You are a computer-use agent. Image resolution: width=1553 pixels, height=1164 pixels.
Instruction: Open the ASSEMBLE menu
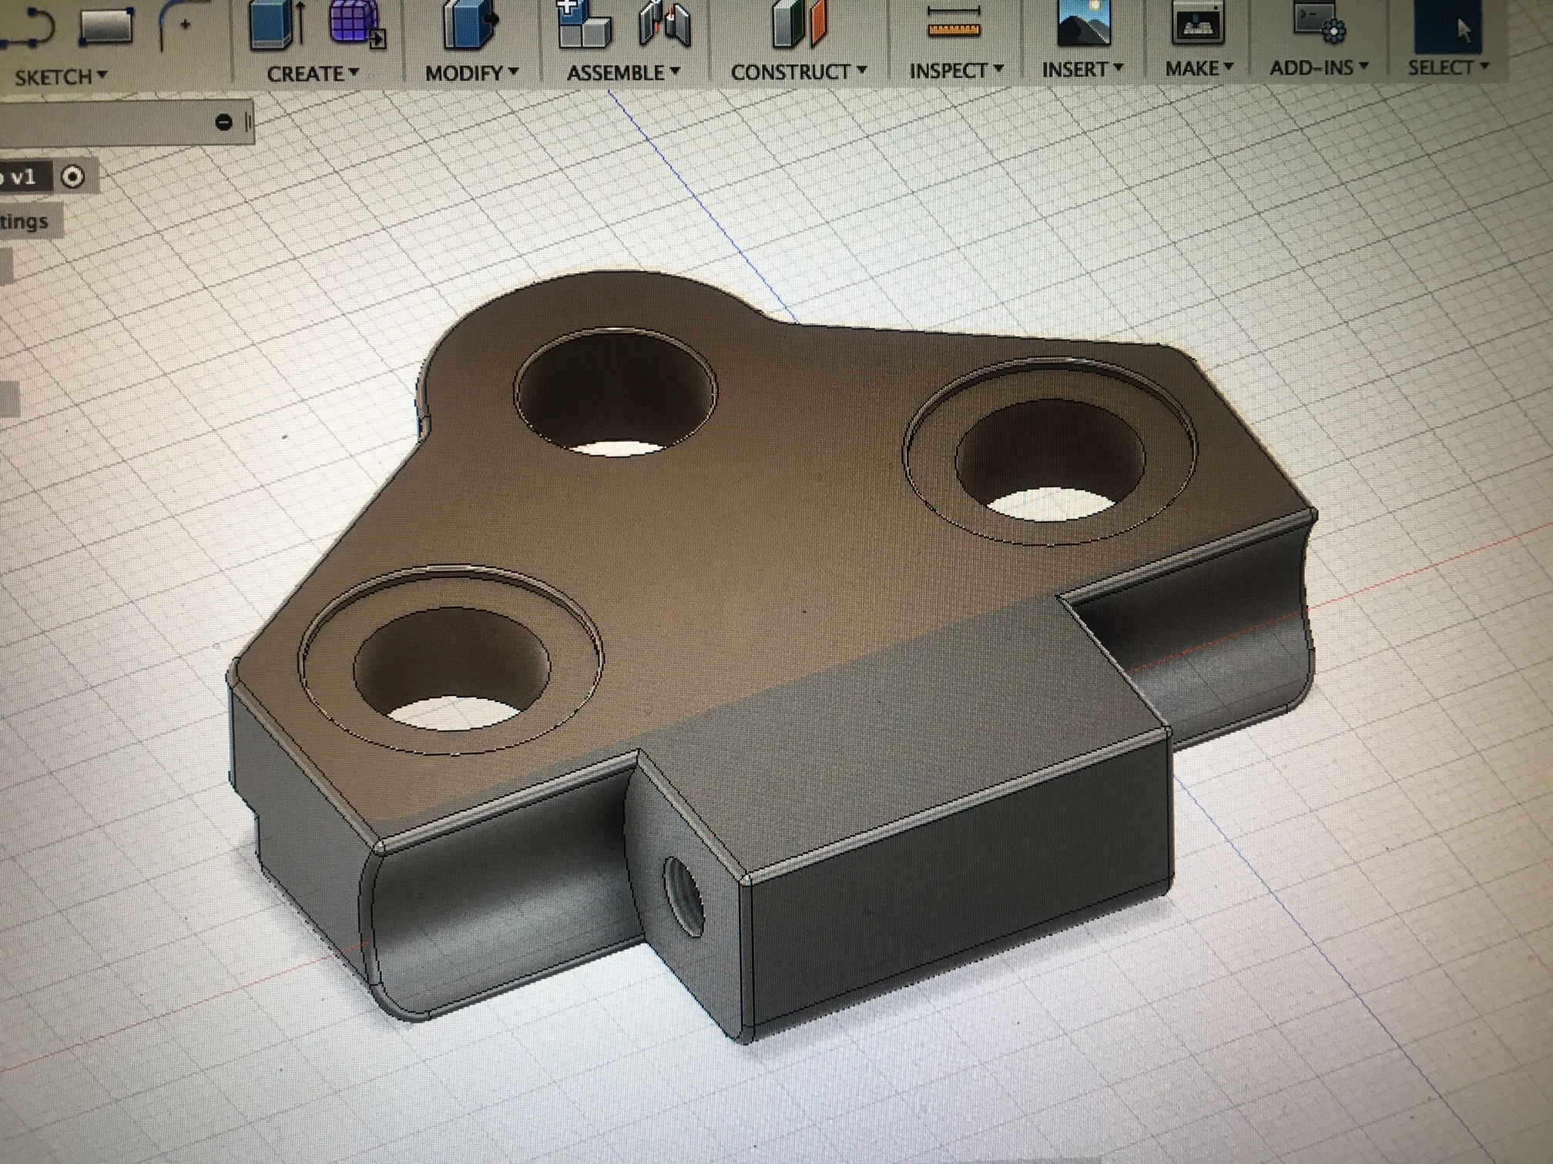click(x=623, y=73)
